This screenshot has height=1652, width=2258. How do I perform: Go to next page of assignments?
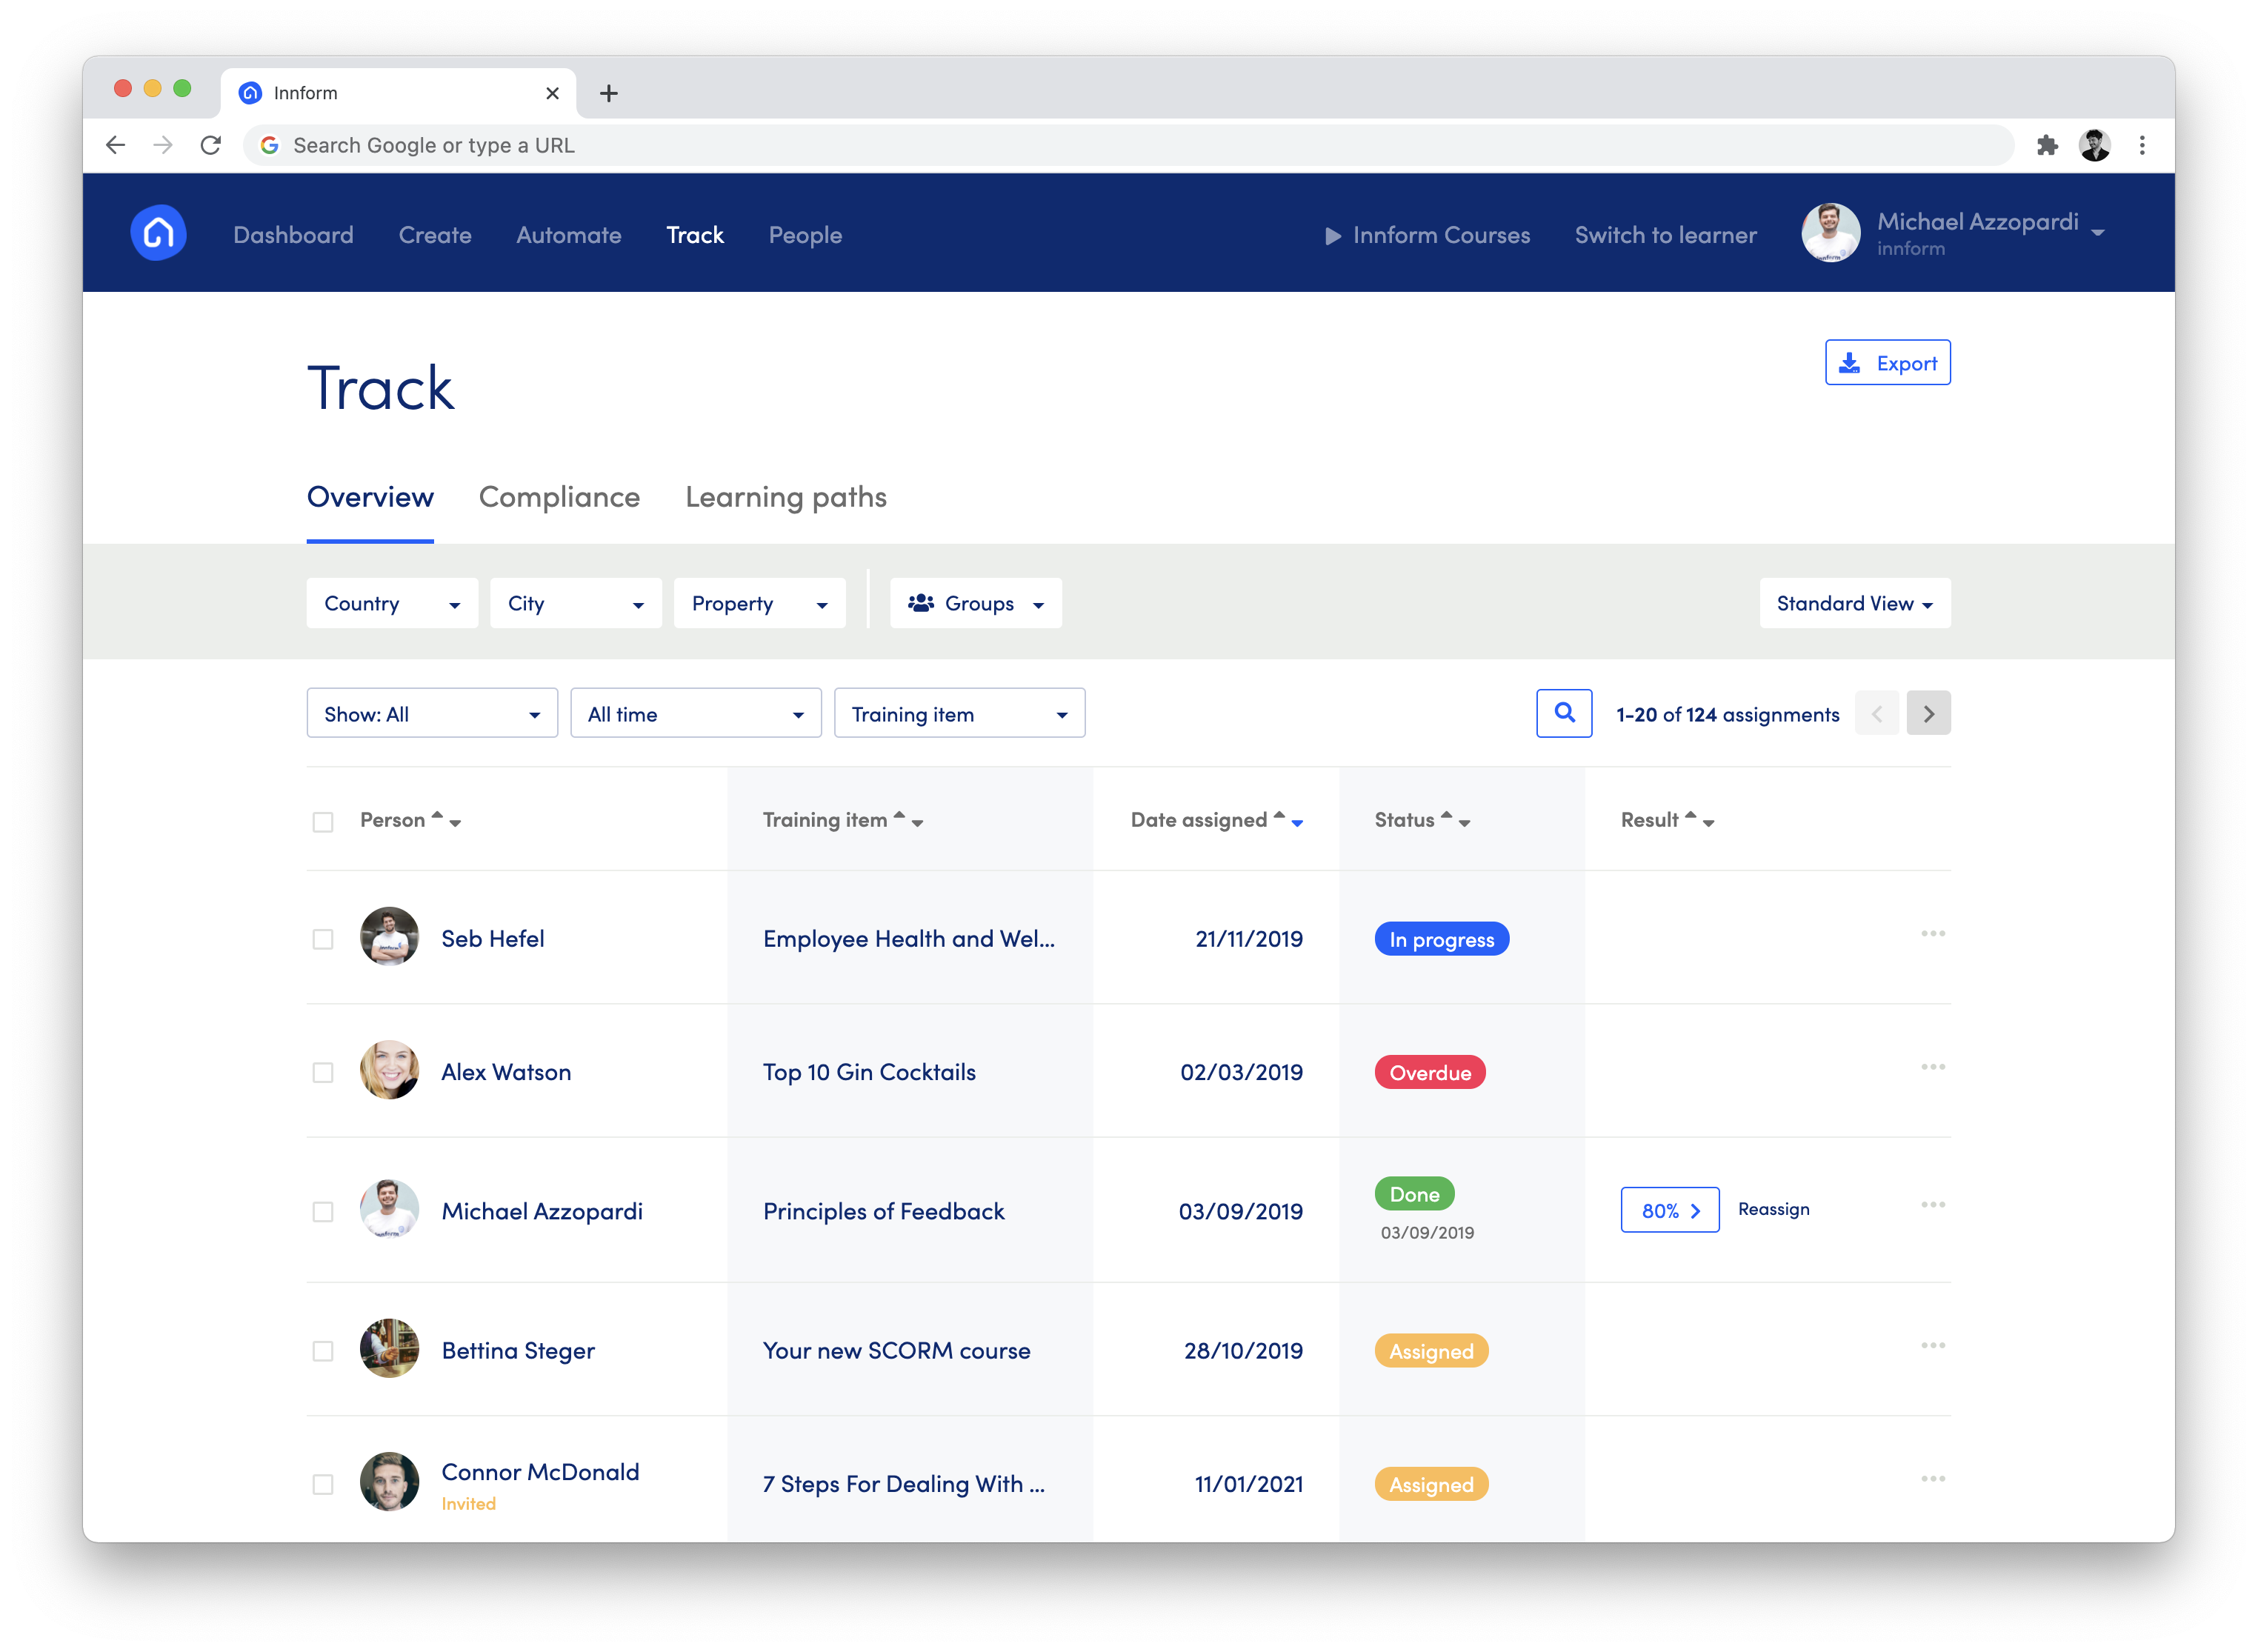point(1927,713)
